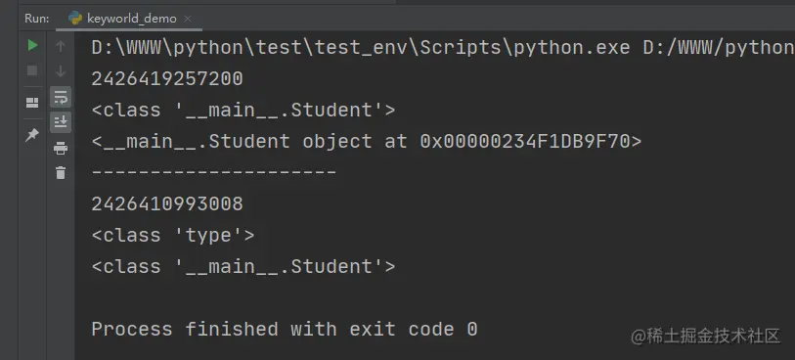Click the <class 'type'> output line
Image resolution: width=795 pixels, height=360 pixels.
(173, 235)
